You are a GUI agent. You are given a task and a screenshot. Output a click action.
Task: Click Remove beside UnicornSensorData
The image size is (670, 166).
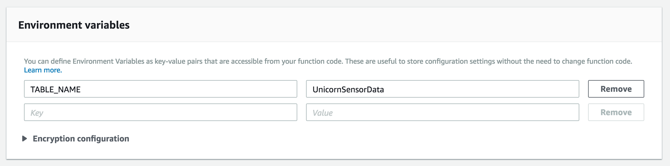coord(616,89)
